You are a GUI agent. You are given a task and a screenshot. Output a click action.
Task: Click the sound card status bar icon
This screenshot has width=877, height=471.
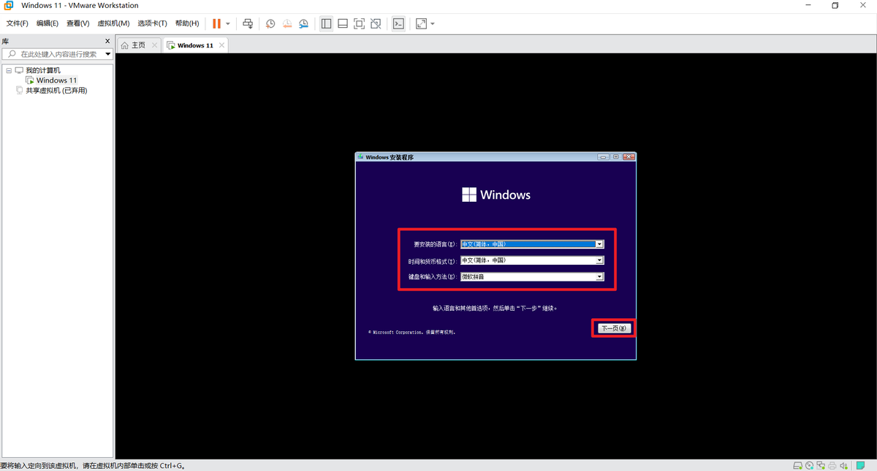[845, 465]
